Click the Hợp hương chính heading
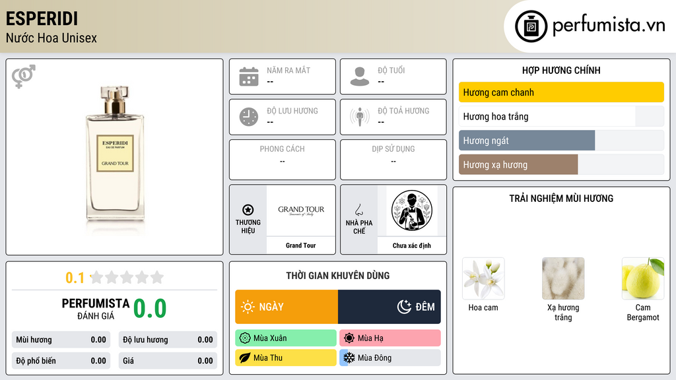Screen dimensions: 676x380 click(x=561, y=70)
